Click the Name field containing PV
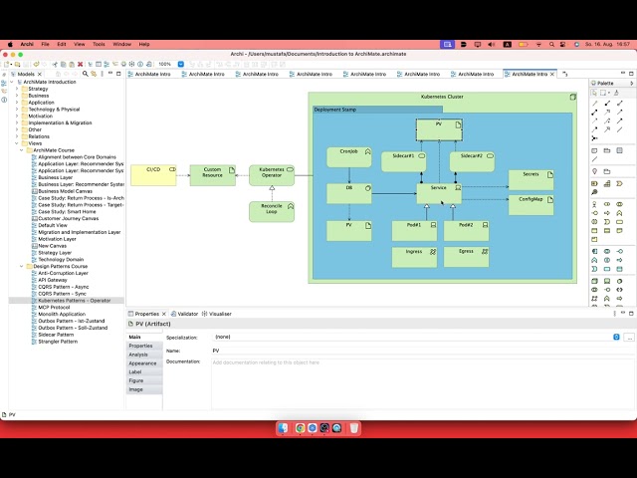 pos(422,351)
